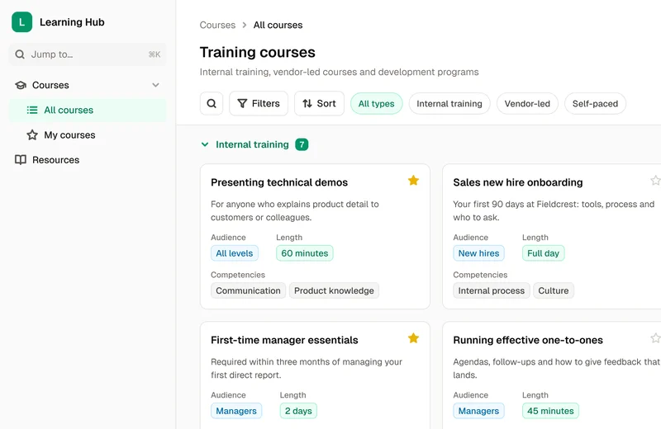
Task: Click the New hires audience tag
Action: pos(478,253)
